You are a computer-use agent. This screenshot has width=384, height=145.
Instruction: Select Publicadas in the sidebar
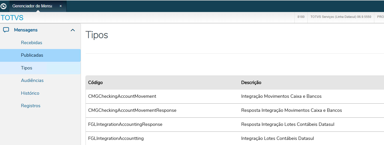pos(32,55)
